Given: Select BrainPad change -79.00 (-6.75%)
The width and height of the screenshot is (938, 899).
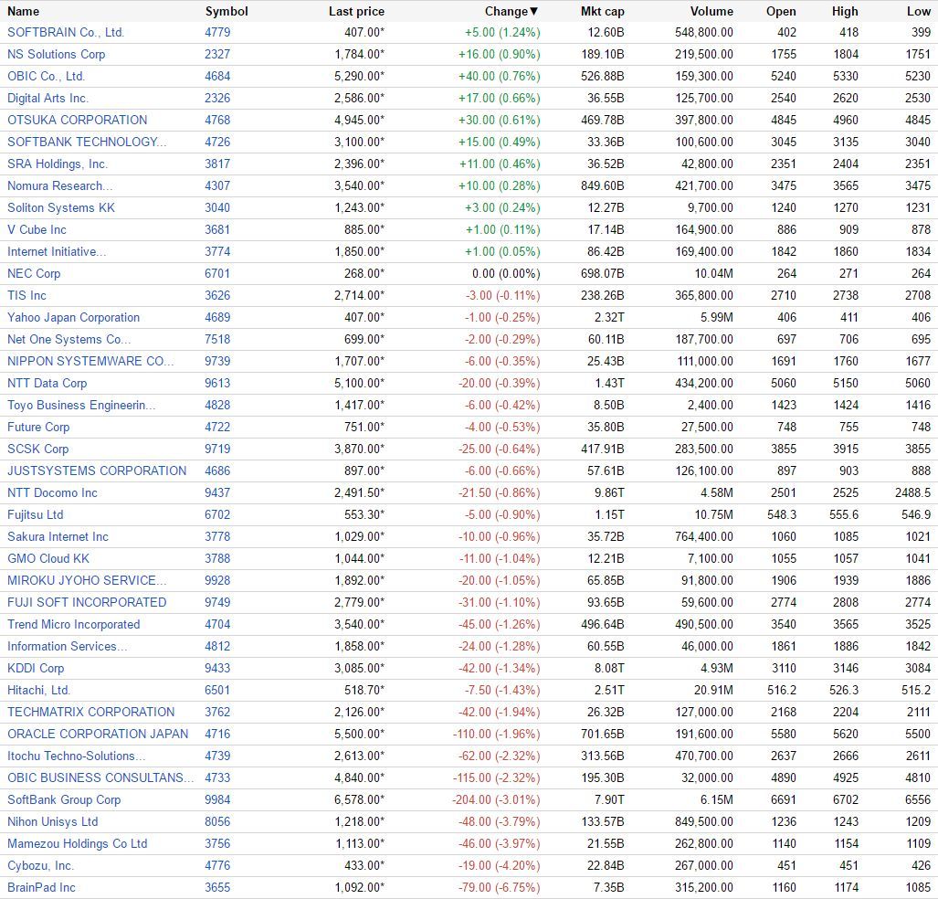Looking at the screenshot, I should (x=499, y=888).
